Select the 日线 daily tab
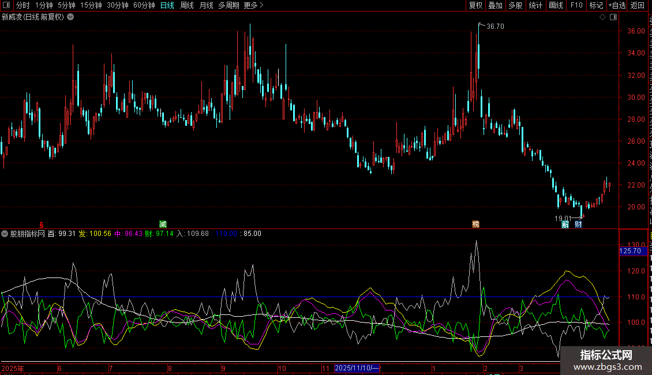Screen dimensions: 652x375 click(x=167, y=5)
